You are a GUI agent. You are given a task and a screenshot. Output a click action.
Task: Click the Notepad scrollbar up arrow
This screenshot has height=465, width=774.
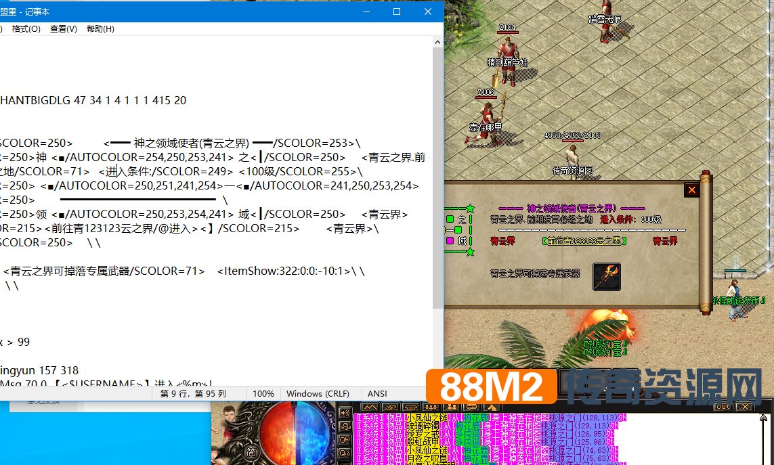[x=438, y=43]
